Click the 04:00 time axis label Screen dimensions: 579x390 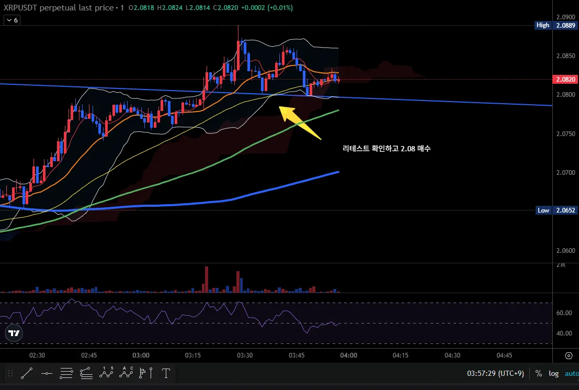pos(348,355)
